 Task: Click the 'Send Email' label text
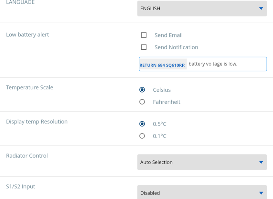168,35
